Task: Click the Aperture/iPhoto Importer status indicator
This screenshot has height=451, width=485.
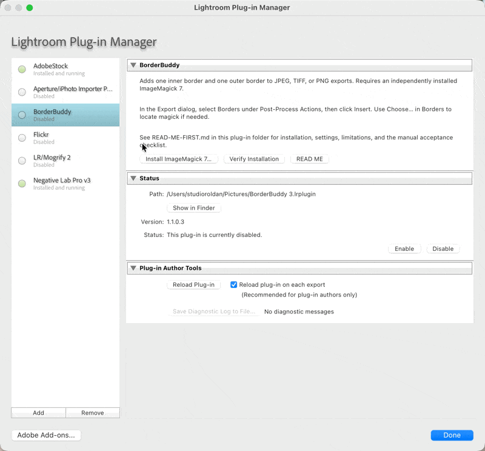Action: click(x=22, y=92)
